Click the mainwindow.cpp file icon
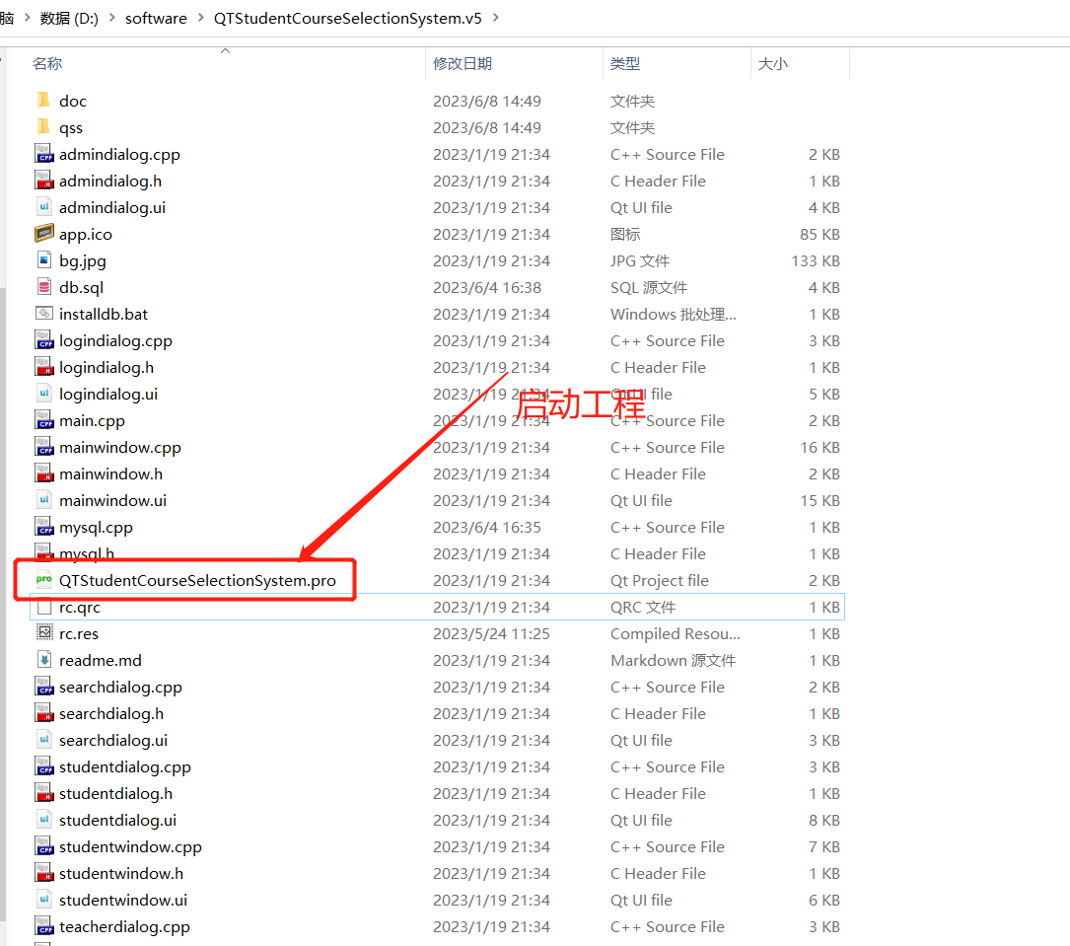1070x946 pixels. (44, 447)
